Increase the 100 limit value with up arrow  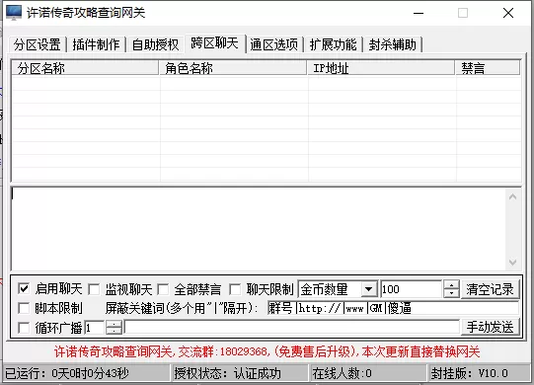pos(451,285)
